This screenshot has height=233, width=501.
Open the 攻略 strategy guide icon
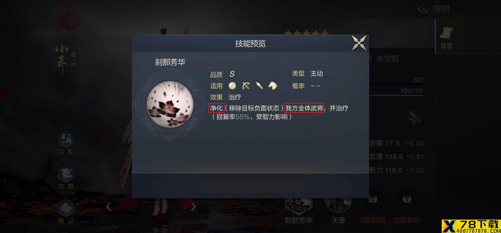coord(66,178)
